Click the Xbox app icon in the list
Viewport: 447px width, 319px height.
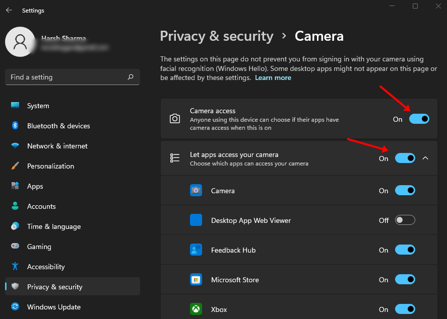pos(196,309)
